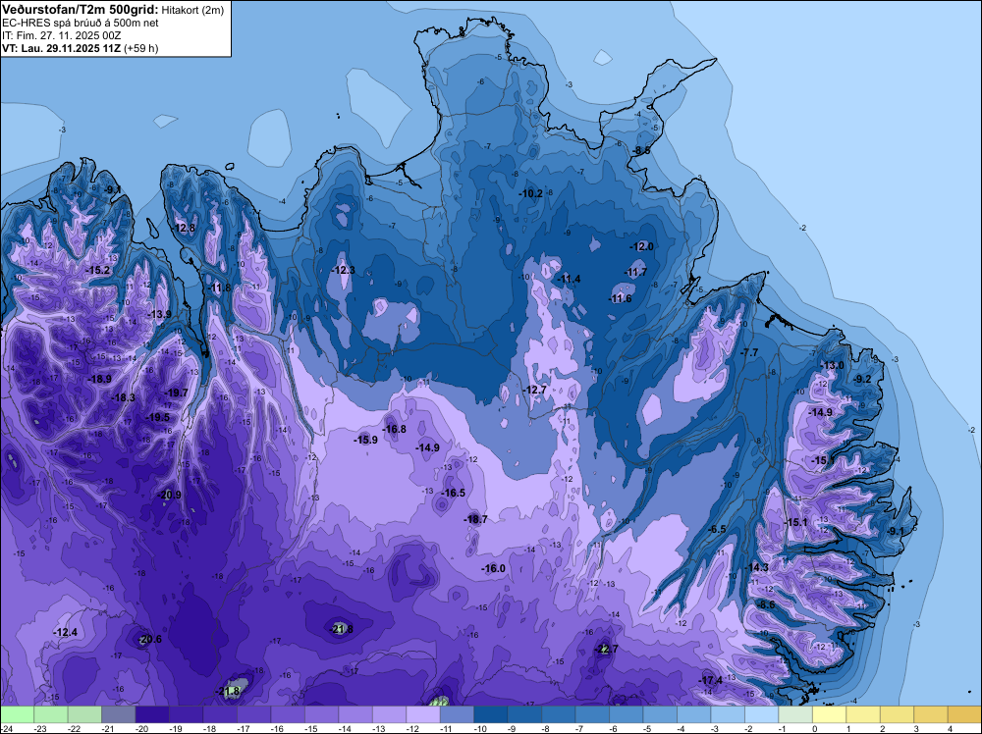Click the pale green legend swatch for -1
Screen dimensions: 982x734
[x=794, y=714]
